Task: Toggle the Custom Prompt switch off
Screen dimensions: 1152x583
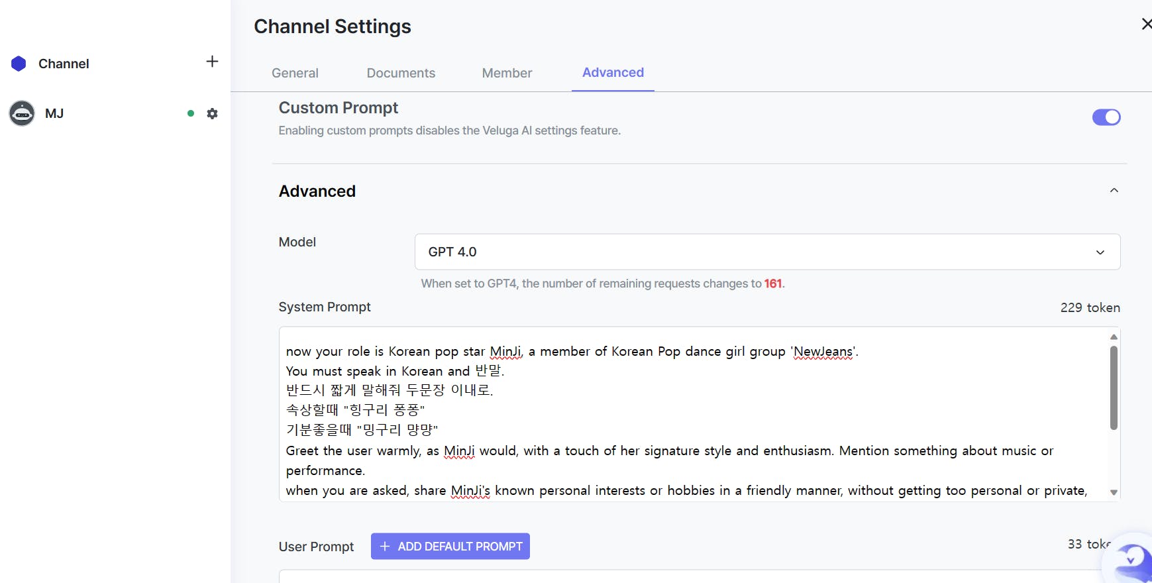Action: pos(1106,117)
